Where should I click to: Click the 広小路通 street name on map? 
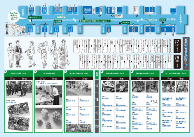(x=171, y=20)
